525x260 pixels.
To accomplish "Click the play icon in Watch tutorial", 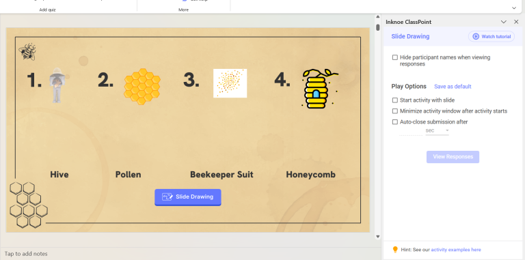I will pos(476,36).
